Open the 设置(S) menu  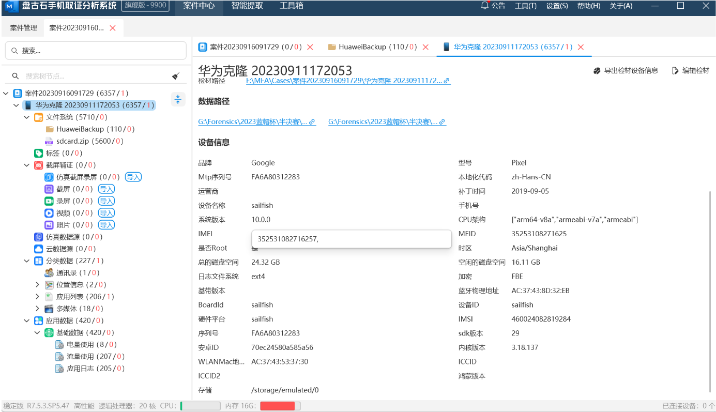pyautogui.click(x=557, y=6)
